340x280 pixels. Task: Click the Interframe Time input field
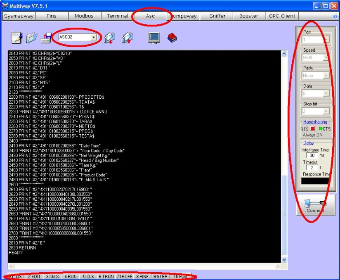click(312, 155)
